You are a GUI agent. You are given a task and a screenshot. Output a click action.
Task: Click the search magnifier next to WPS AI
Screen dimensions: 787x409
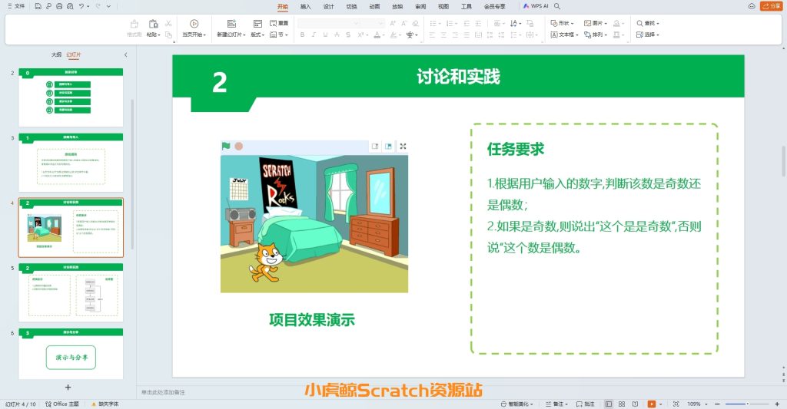click(557, 6)
